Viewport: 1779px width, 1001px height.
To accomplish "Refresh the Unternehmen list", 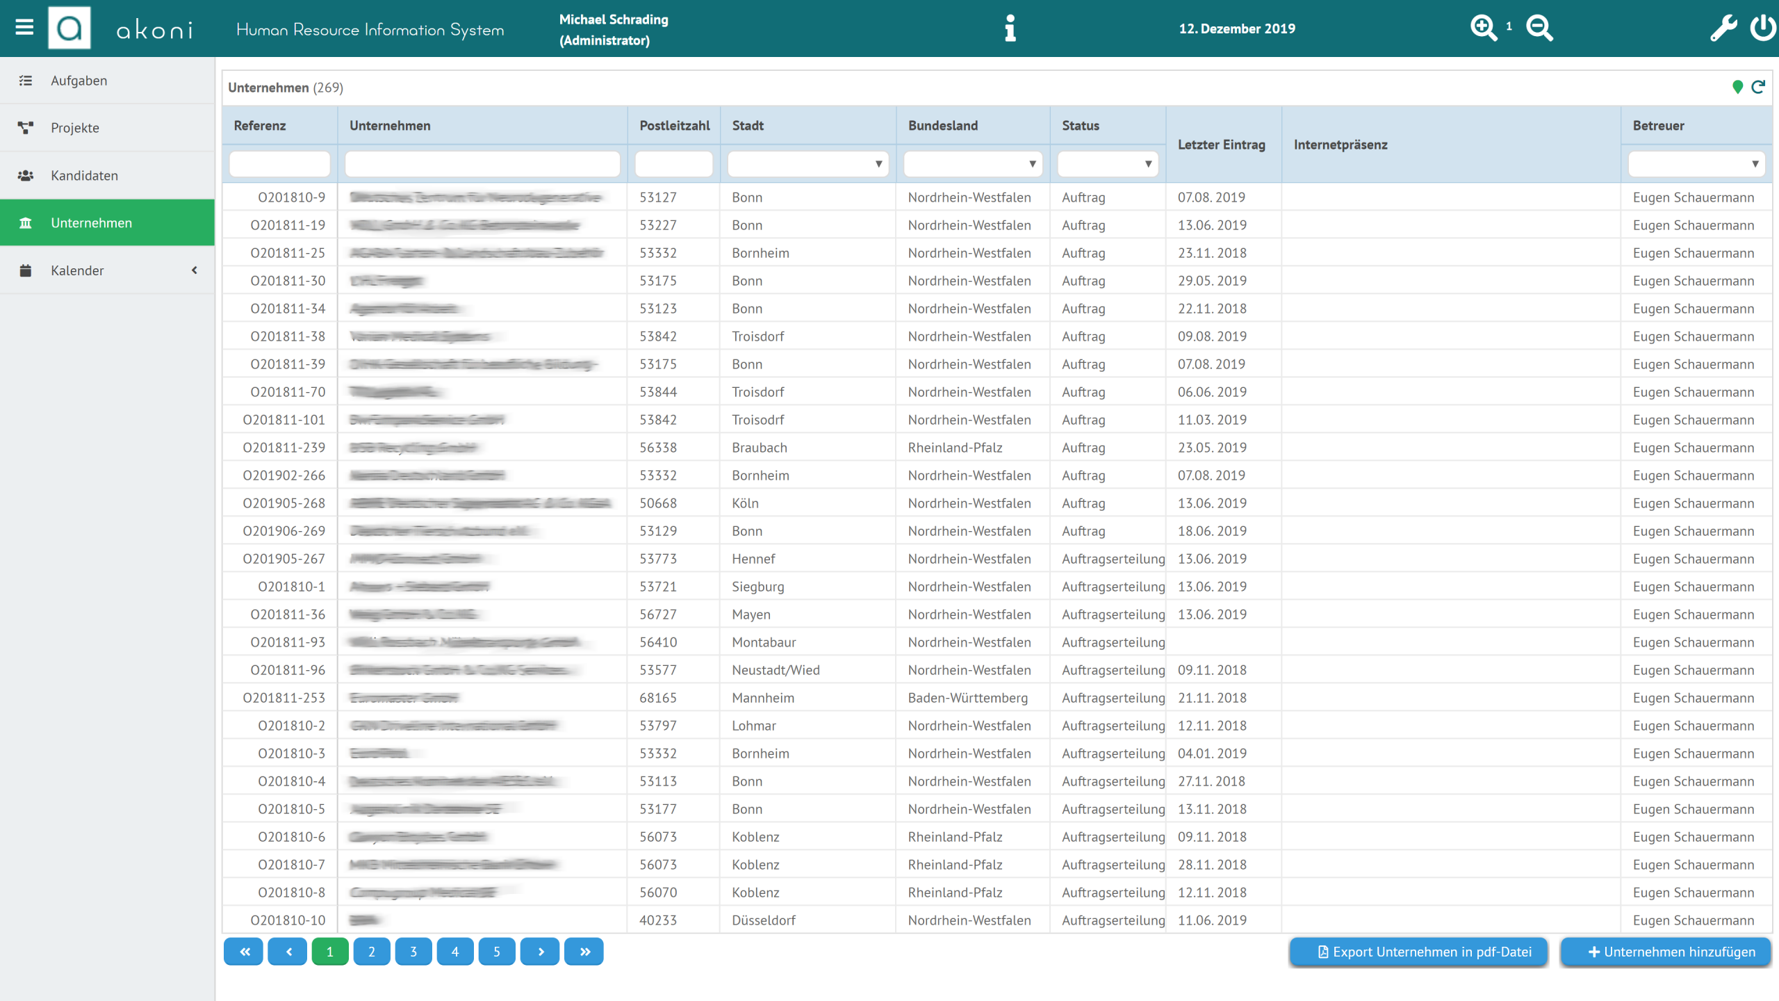I will pos(1759,88).
